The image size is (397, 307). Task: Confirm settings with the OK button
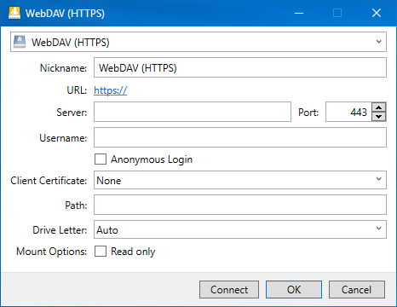coord(294,290)
